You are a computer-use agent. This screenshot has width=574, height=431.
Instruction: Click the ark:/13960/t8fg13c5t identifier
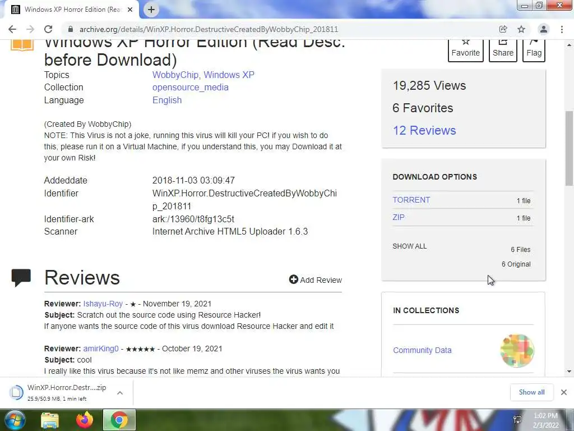[193, 219]
